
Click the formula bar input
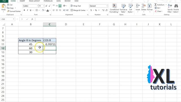pos(108,19)
